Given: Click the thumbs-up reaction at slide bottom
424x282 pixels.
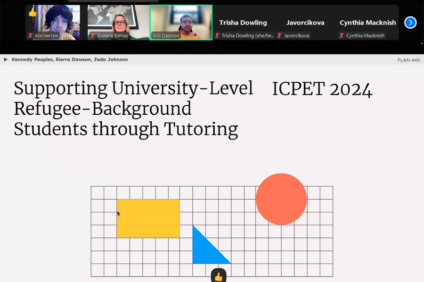Looking at the screenshot, I should tap(219, 275).
